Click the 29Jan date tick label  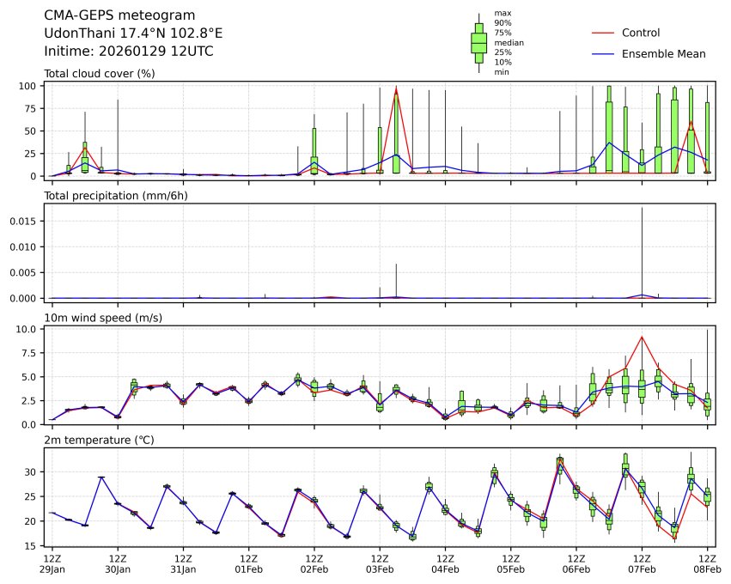pos(52,569)
